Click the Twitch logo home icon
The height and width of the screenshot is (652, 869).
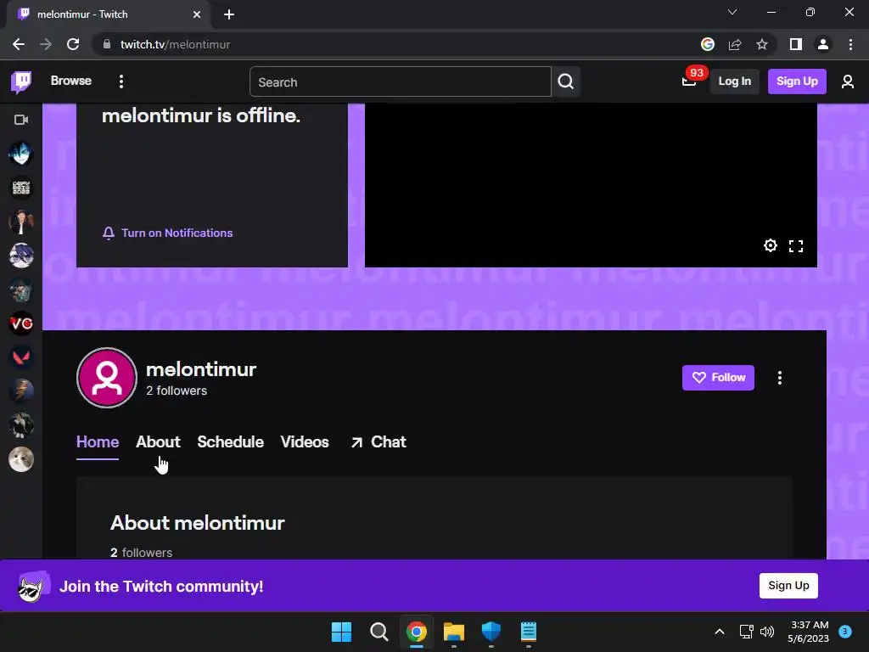coord(21,81)
